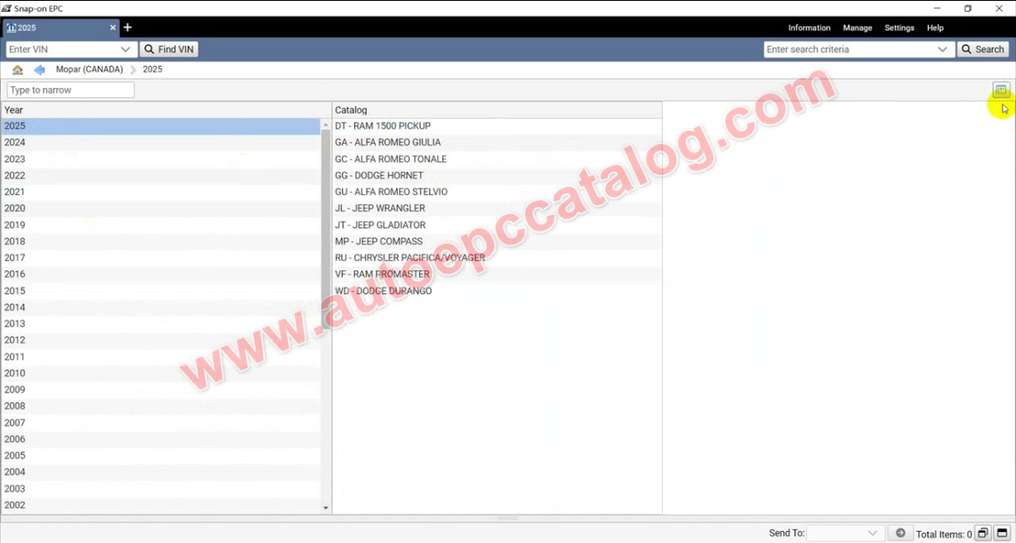The height and width of the screenshot is (543, 1016).
Task: Click the Search button
Action: click(x=983, y=50)
